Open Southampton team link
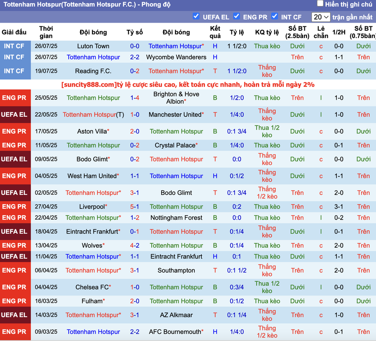 point(176,271)
